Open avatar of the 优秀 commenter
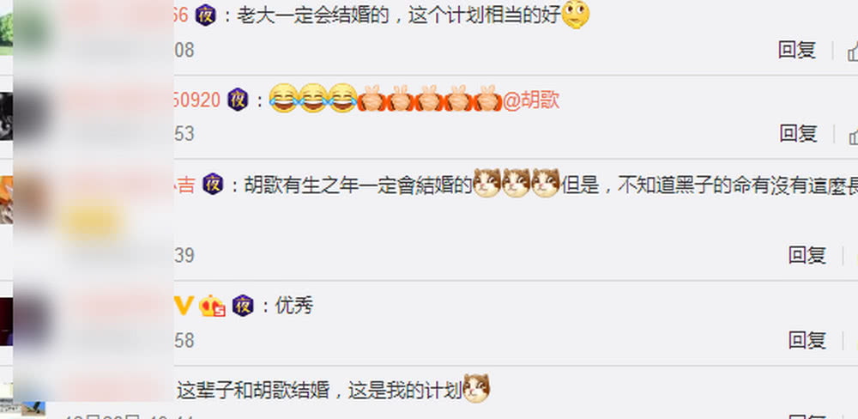The image size is (858, 419). pyautogui.click(x=6, y=322)
